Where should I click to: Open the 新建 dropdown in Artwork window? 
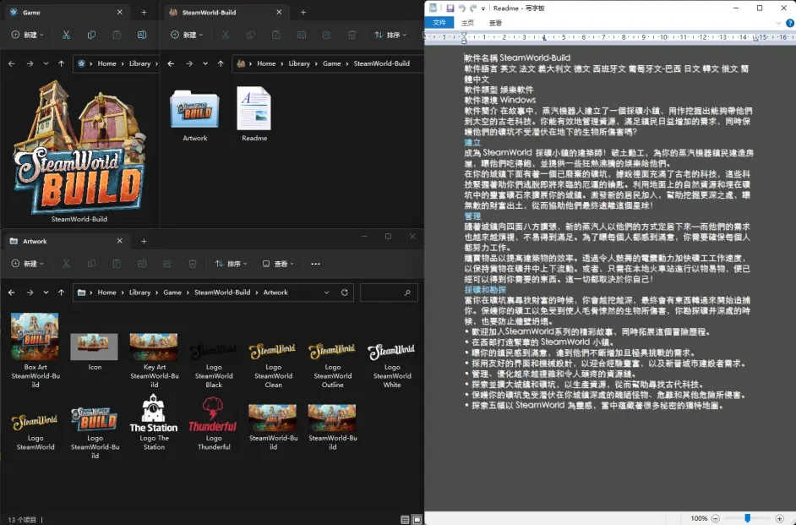[27, 264]
